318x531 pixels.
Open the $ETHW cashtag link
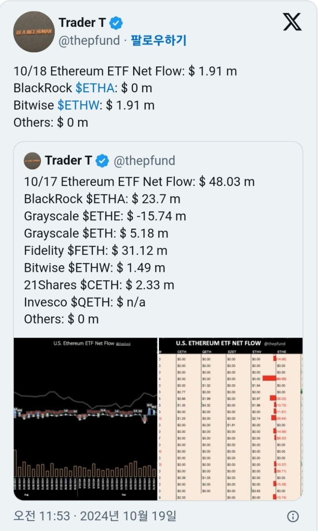click(x=78, y=105)
